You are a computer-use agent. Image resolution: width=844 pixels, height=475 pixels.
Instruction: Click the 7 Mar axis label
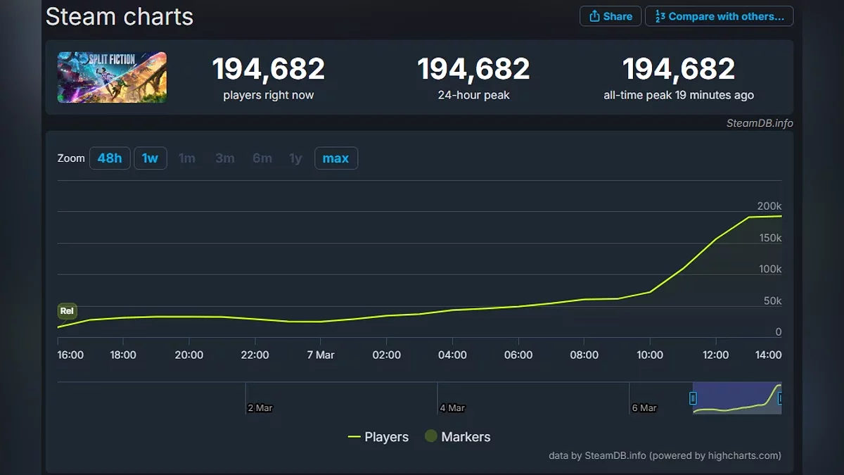click(321, 355)
